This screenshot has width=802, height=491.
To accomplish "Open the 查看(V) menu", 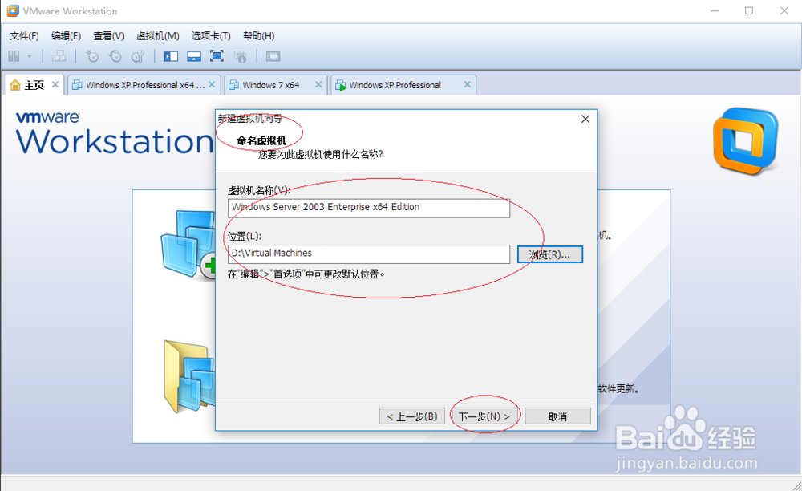I will pyautogui.click(x=108, y=36).
